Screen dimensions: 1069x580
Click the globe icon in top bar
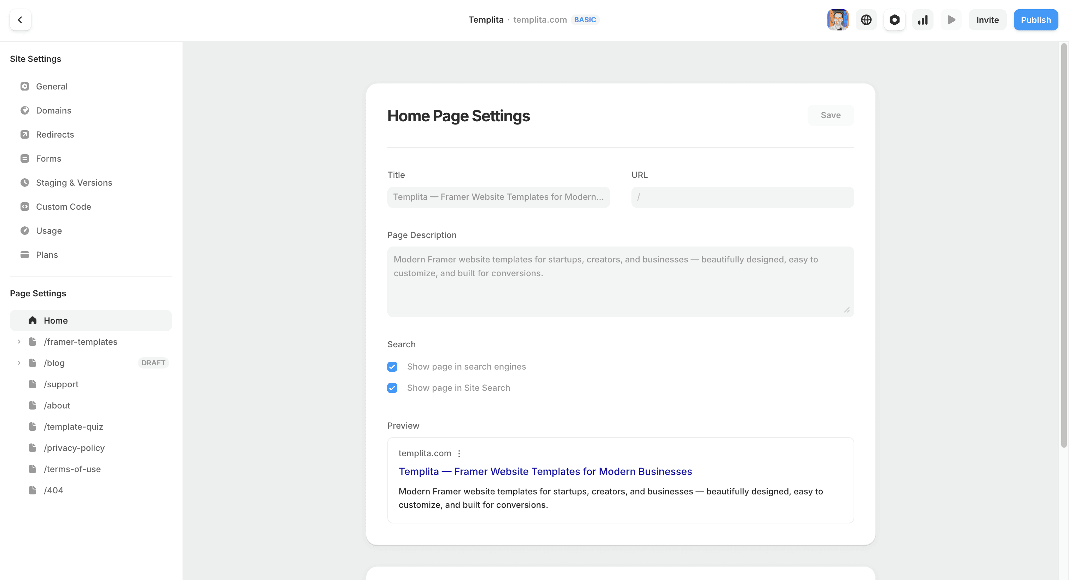click(866, 20)
